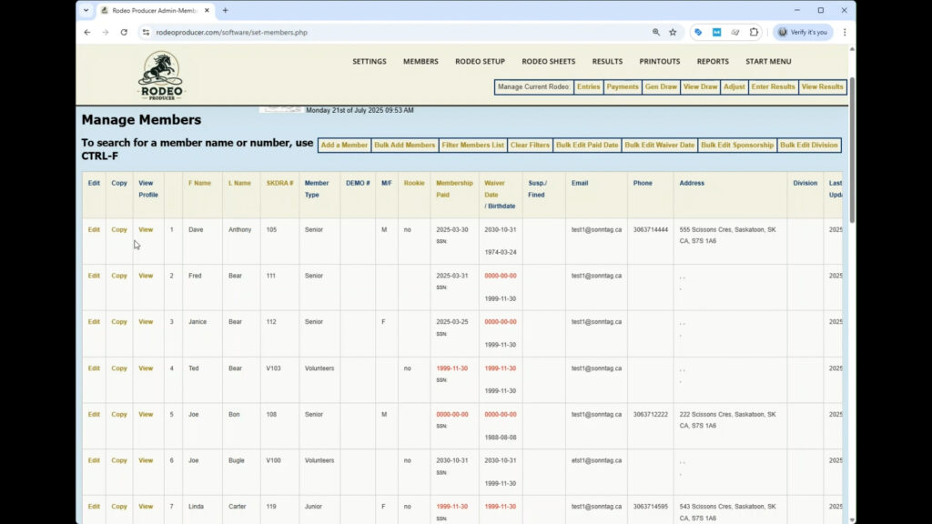
Task: Click the zoom magnifier icon in address bar
Action: tap(655, 32)
